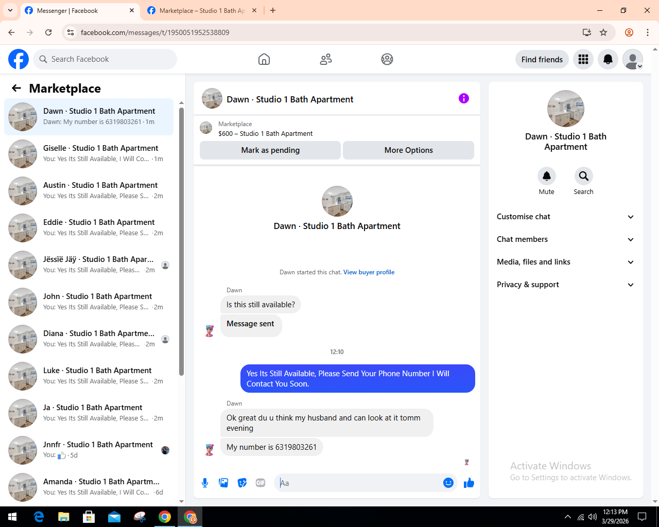
Task: Attach a photo file icon
Action: (x=223, y=483)
